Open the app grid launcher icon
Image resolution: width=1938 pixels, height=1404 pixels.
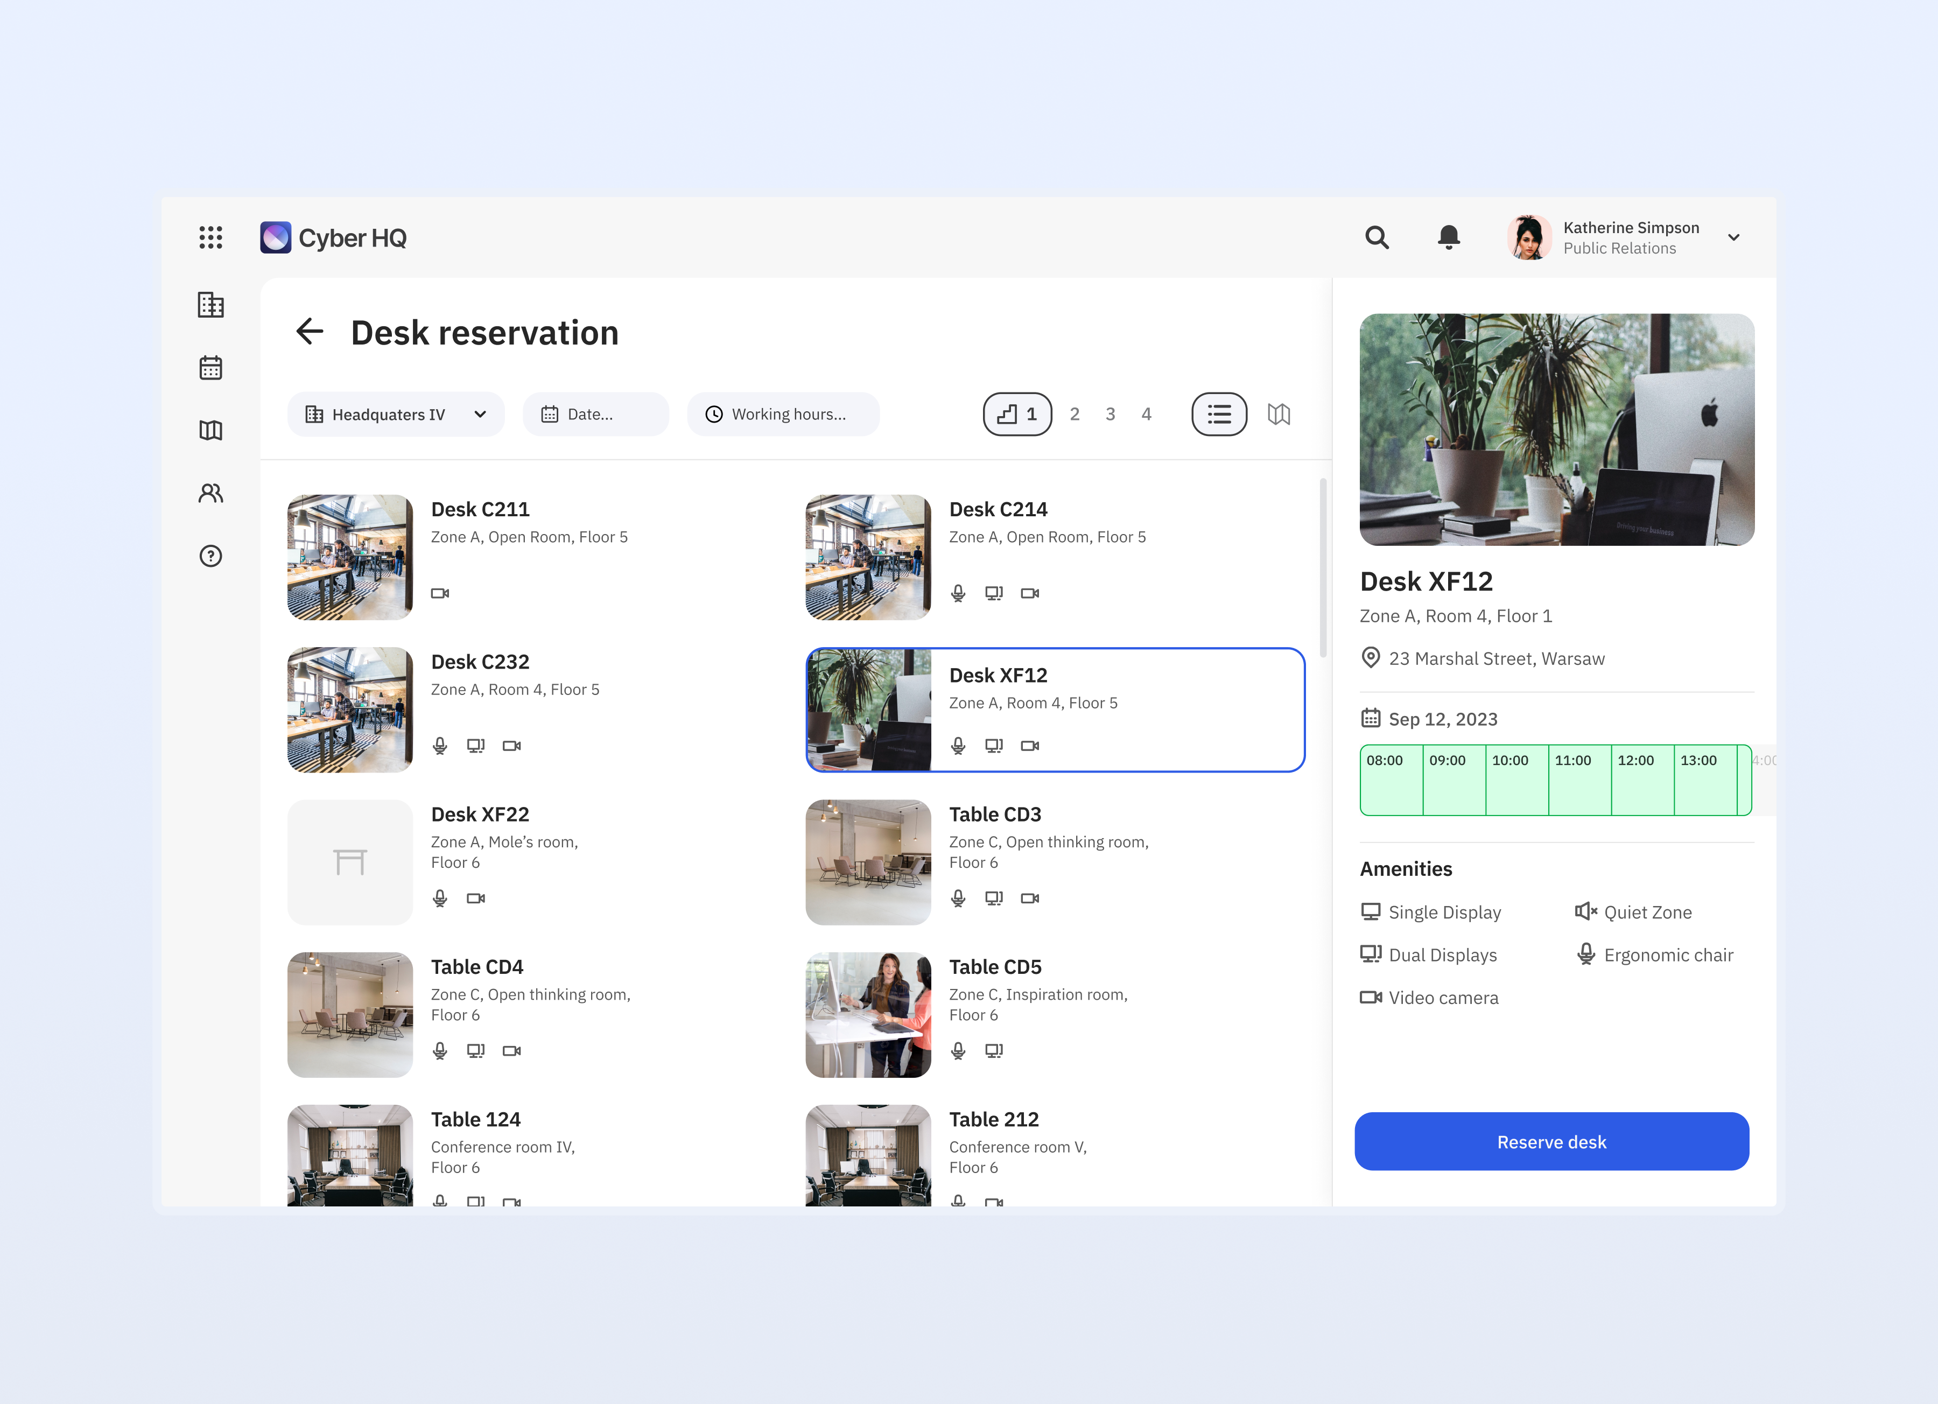coord(210,237)
